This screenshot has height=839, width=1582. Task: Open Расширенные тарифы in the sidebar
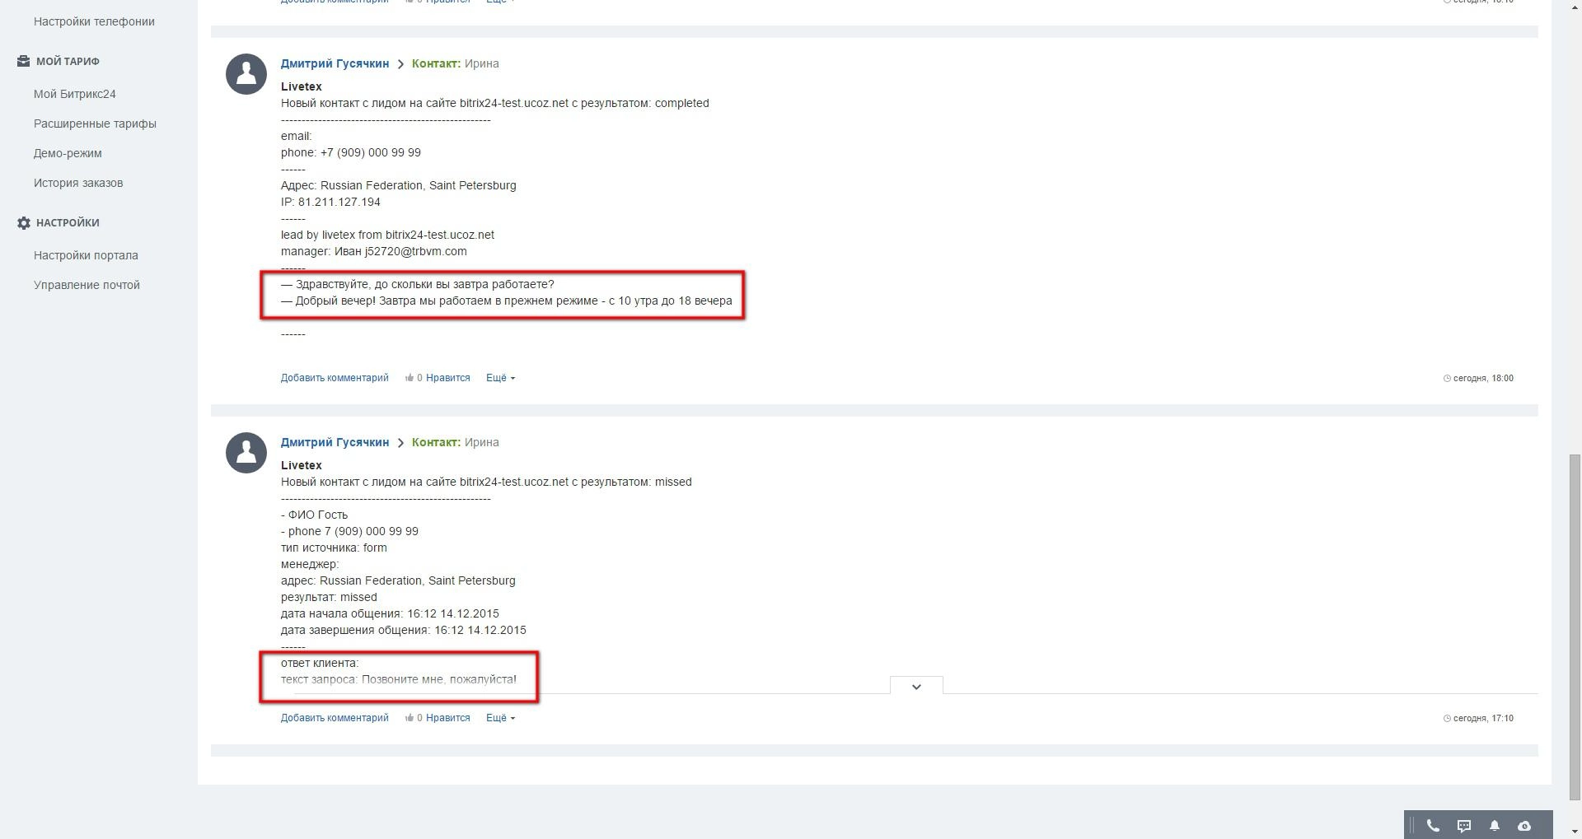(x=95, y=124)
